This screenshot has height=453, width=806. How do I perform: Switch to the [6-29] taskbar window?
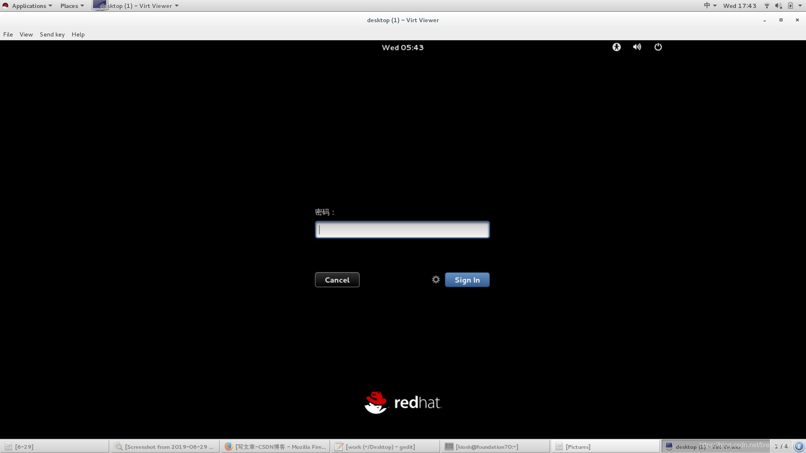[55, 446]
